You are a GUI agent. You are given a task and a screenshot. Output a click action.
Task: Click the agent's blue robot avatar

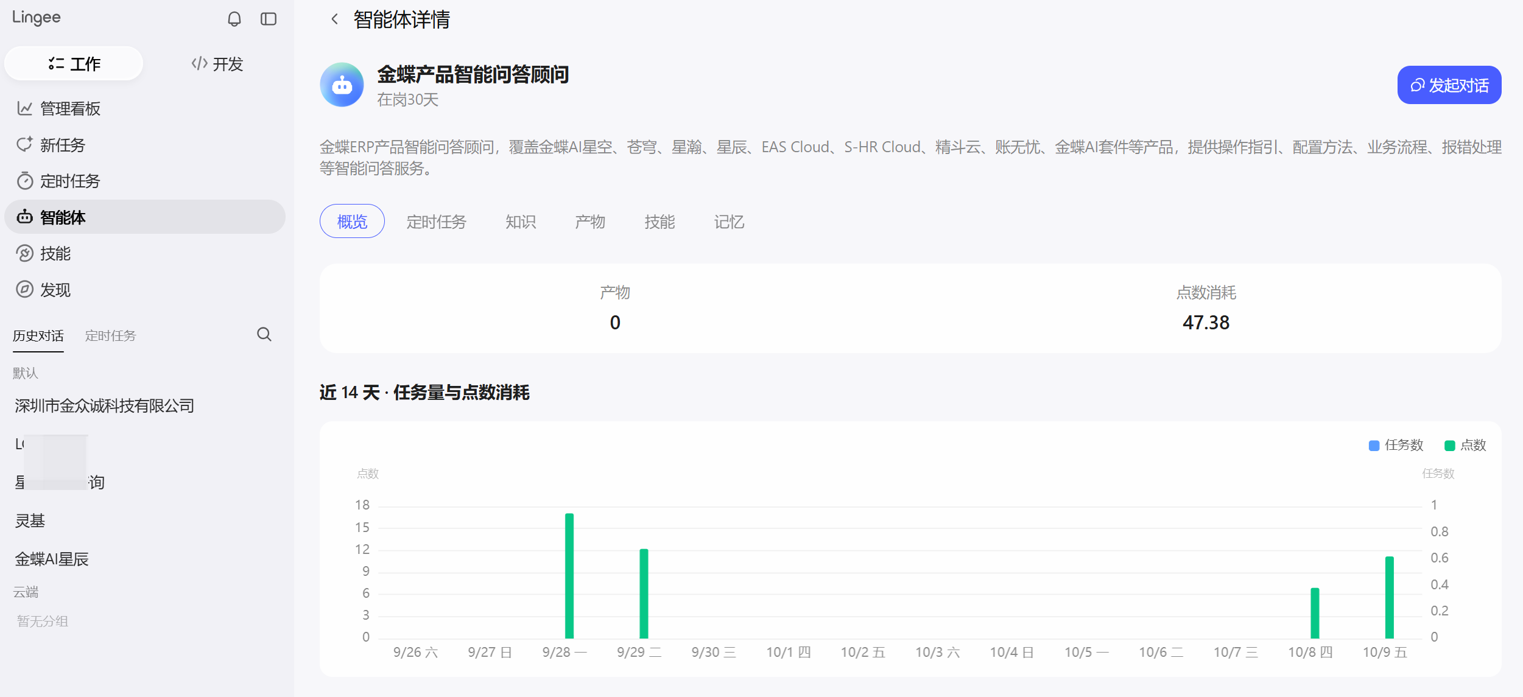(342, 85)
